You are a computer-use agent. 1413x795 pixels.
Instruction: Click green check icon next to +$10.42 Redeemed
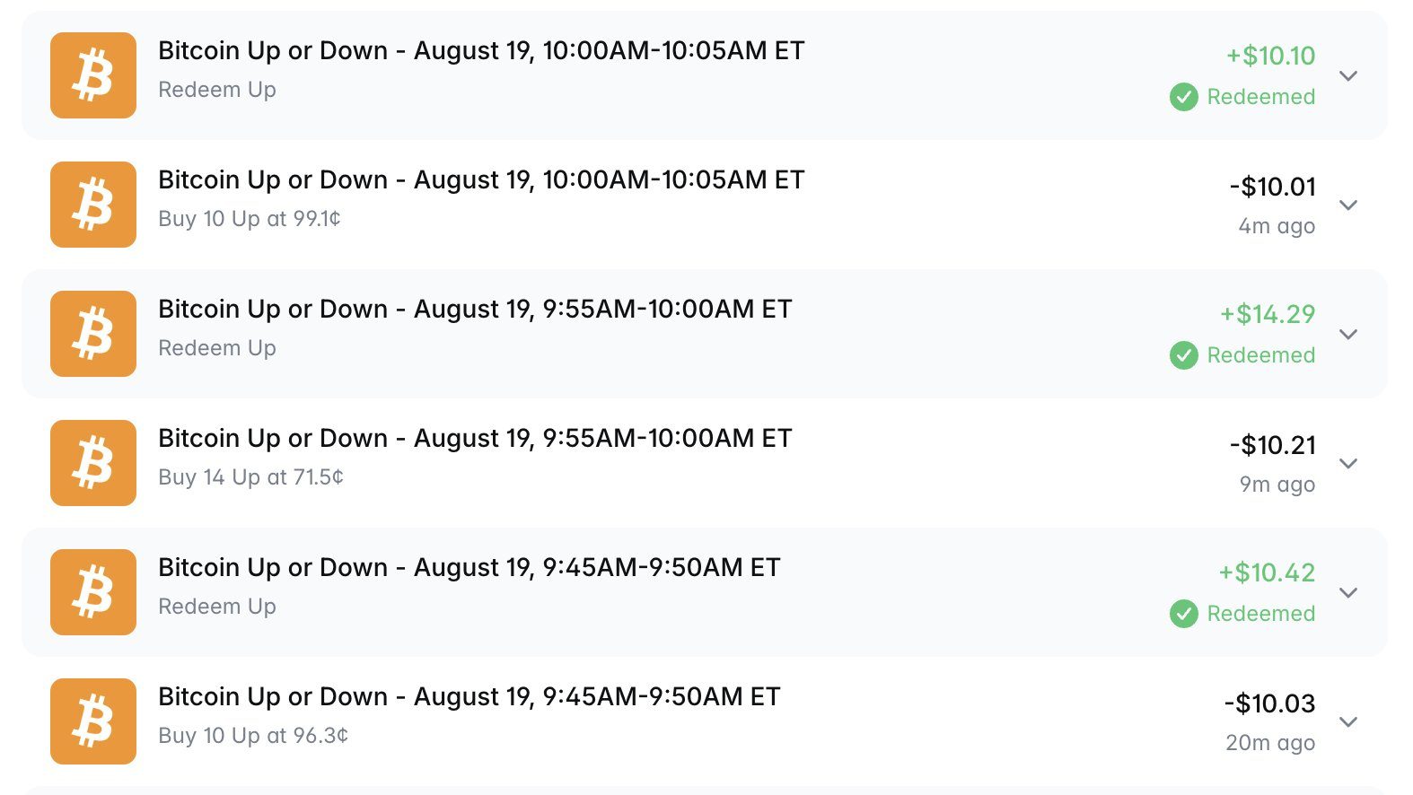pos(1184,614)
